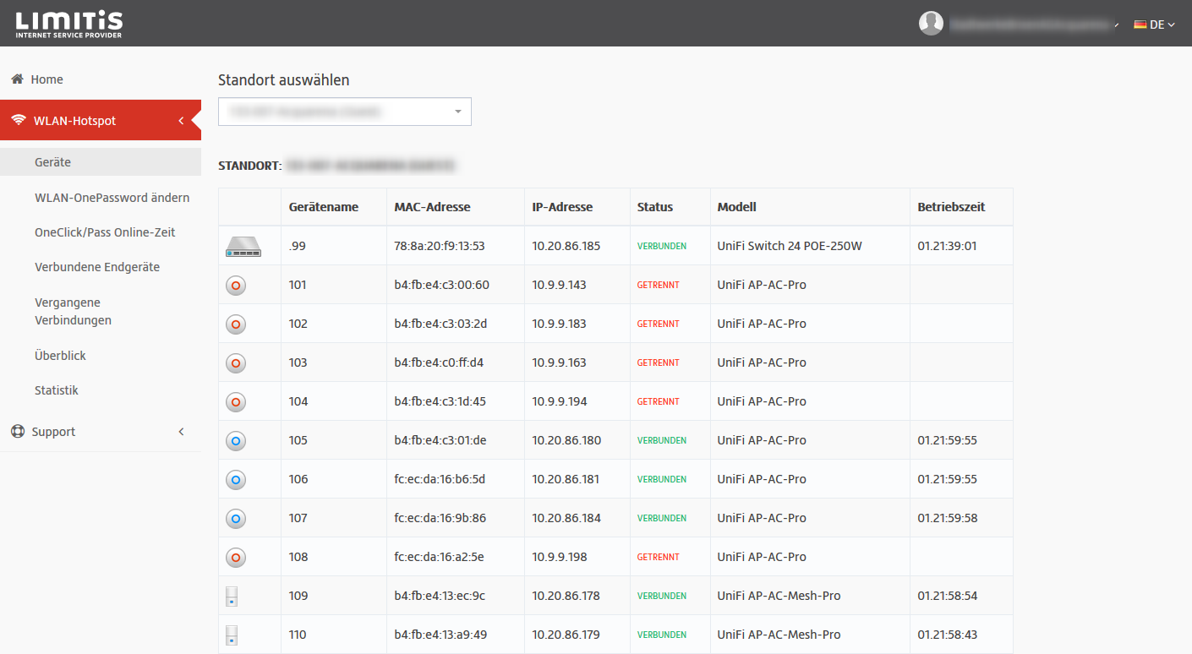Open Verbundene Endgeräte page
This screenshot has height=654, width=1192.
point(96,267)
